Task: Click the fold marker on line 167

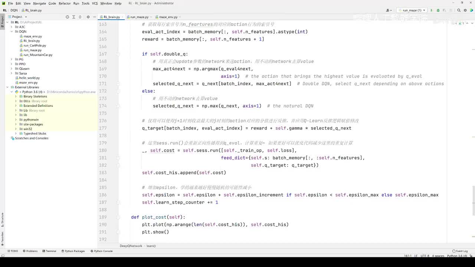Action: pyautogui.click(x=118, y=54)
